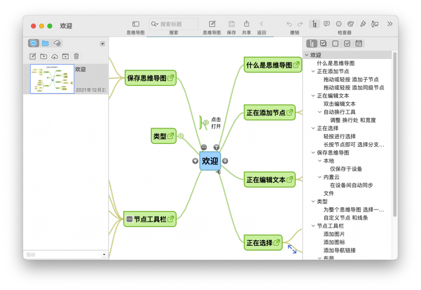Screen dimensions: 421x290
Task: Click the new document pencil icon in sidebar
Action: [x=33, y=56]
